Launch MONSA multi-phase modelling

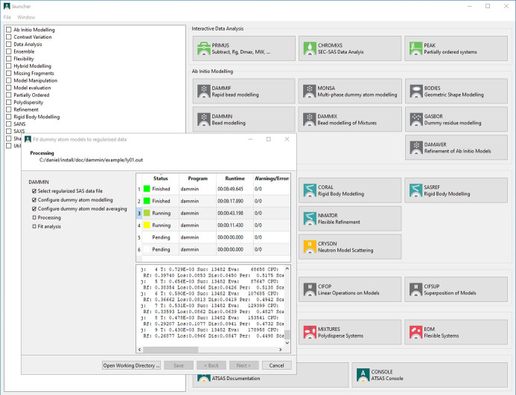[x=349, y=91]
